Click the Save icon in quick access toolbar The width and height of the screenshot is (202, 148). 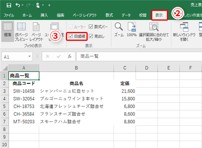pos(9,5)
